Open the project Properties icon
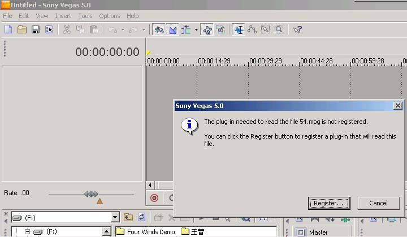The width and height of the screenshot is (407, 237). coord(49,29)
